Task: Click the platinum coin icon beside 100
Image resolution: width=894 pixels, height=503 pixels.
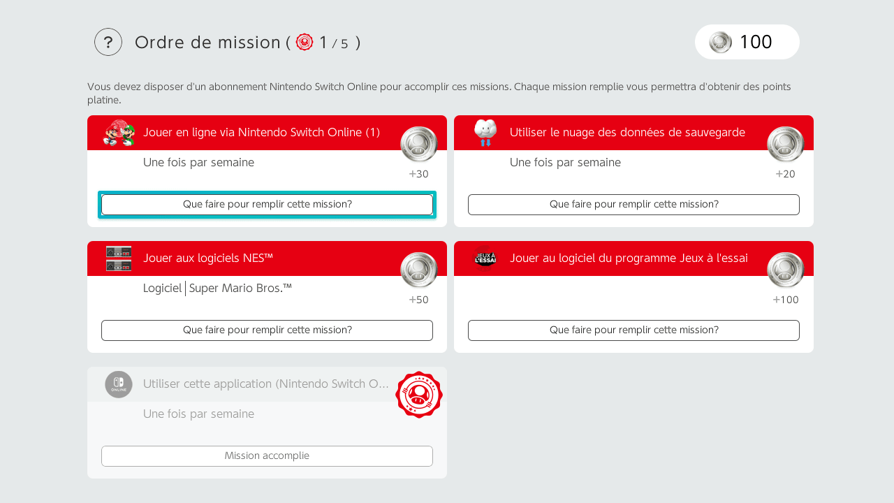Action: point(720,42)
